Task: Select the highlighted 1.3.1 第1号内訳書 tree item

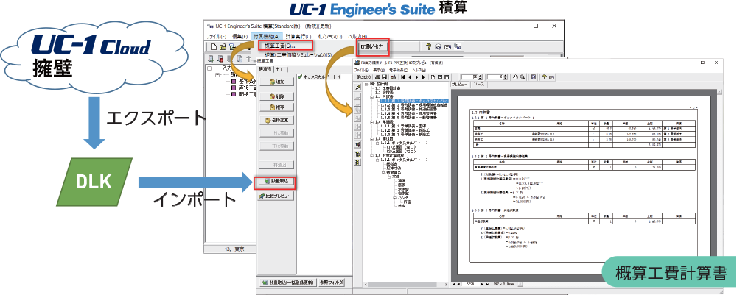Action: pyautogui.click(x=414, y=101)
